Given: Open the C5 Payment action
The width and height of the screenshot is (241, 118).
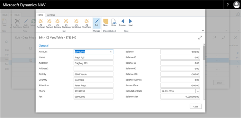Looking at the screenshot, I should [x=49, y=23].
